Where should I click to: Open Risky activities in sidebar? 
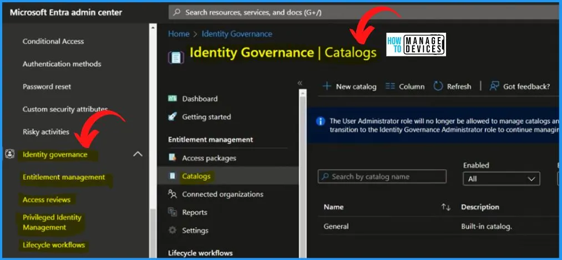(x=46, y=131)
